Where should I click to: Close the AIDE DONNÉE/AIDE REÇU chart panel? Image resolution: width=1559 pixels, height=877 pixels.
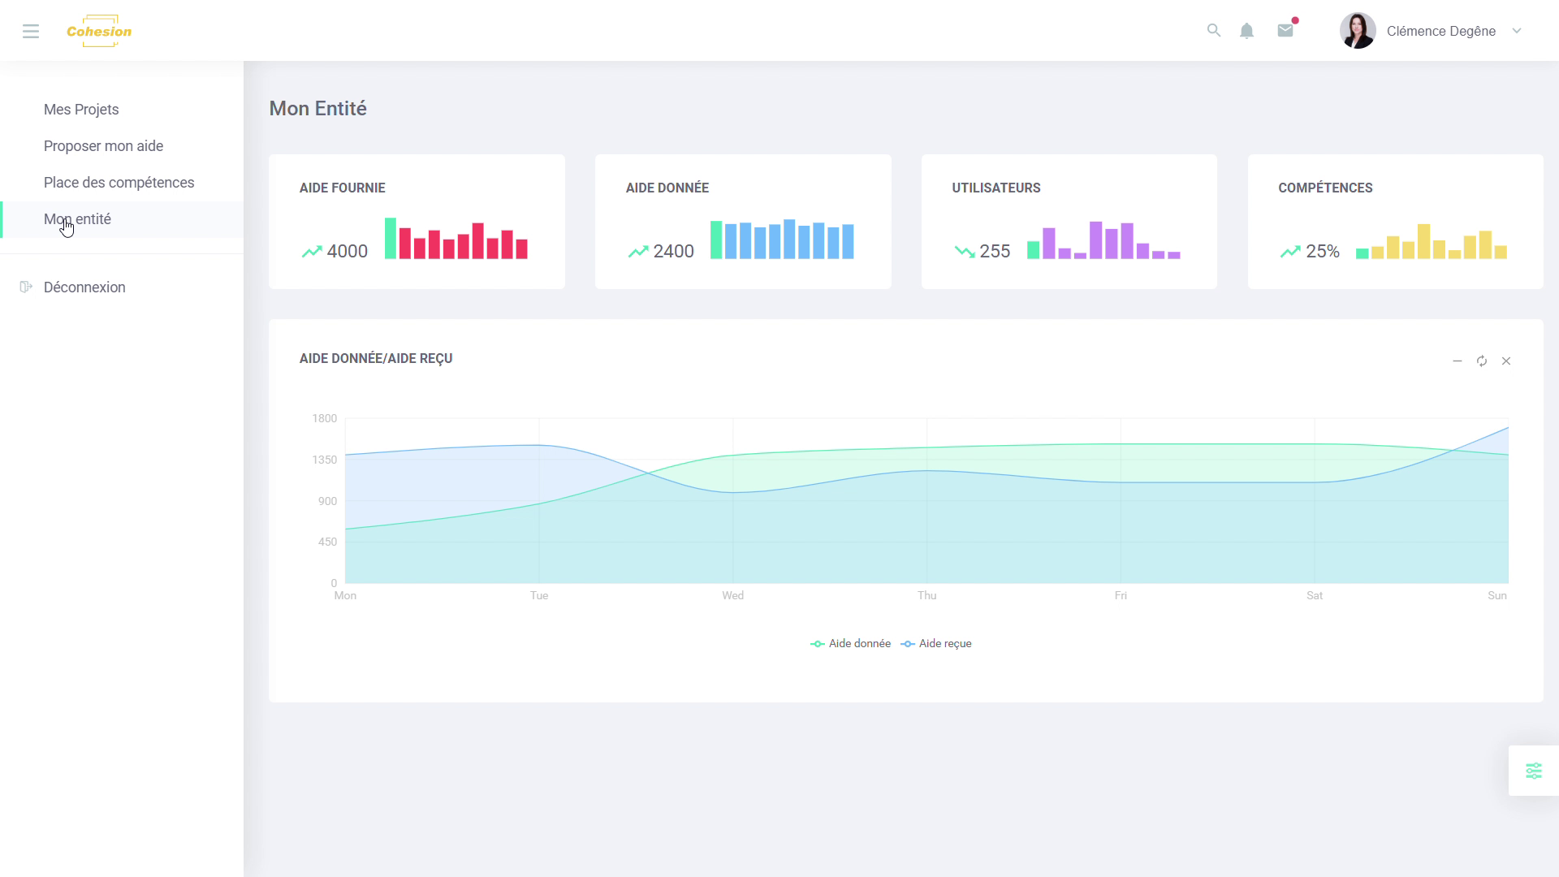(x=1507, y=361)
